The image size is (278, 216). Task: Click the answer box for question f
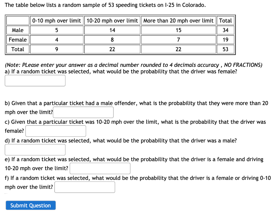(84, 187)
